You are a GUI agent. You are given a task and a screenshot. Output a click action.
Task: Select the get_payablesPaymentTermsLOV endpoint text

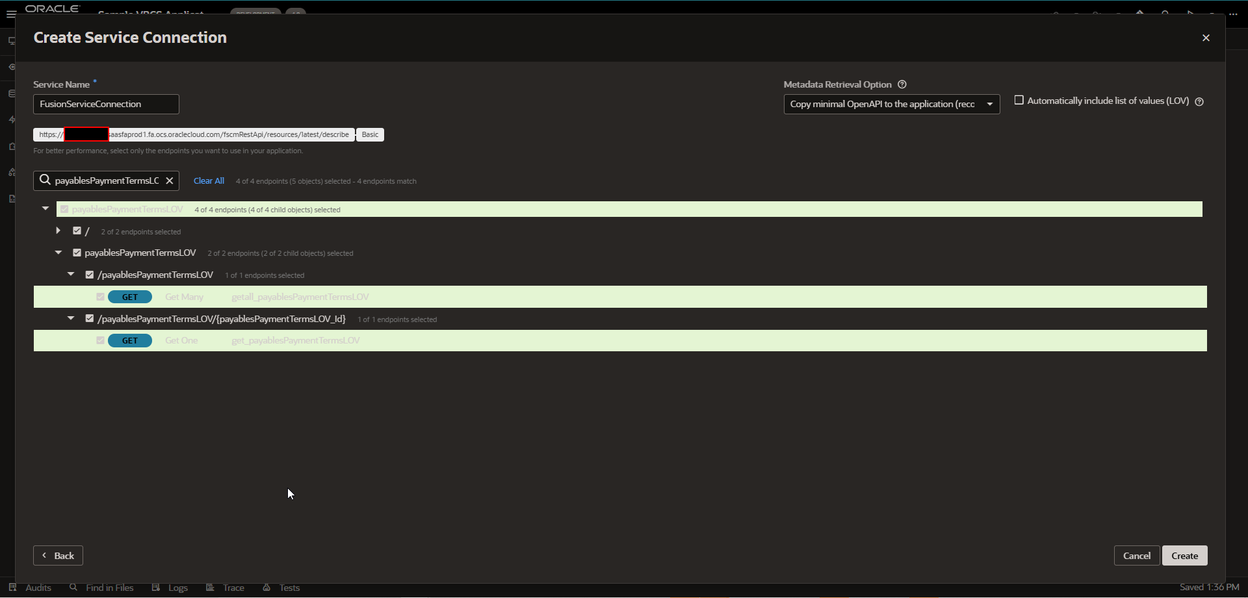pyautogui.click(x=296, y=340)
